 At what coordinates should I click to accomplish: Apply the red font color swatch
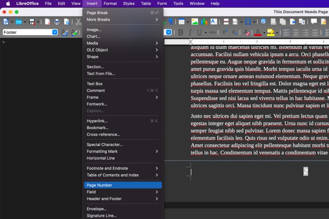click(x=258, y=32)
